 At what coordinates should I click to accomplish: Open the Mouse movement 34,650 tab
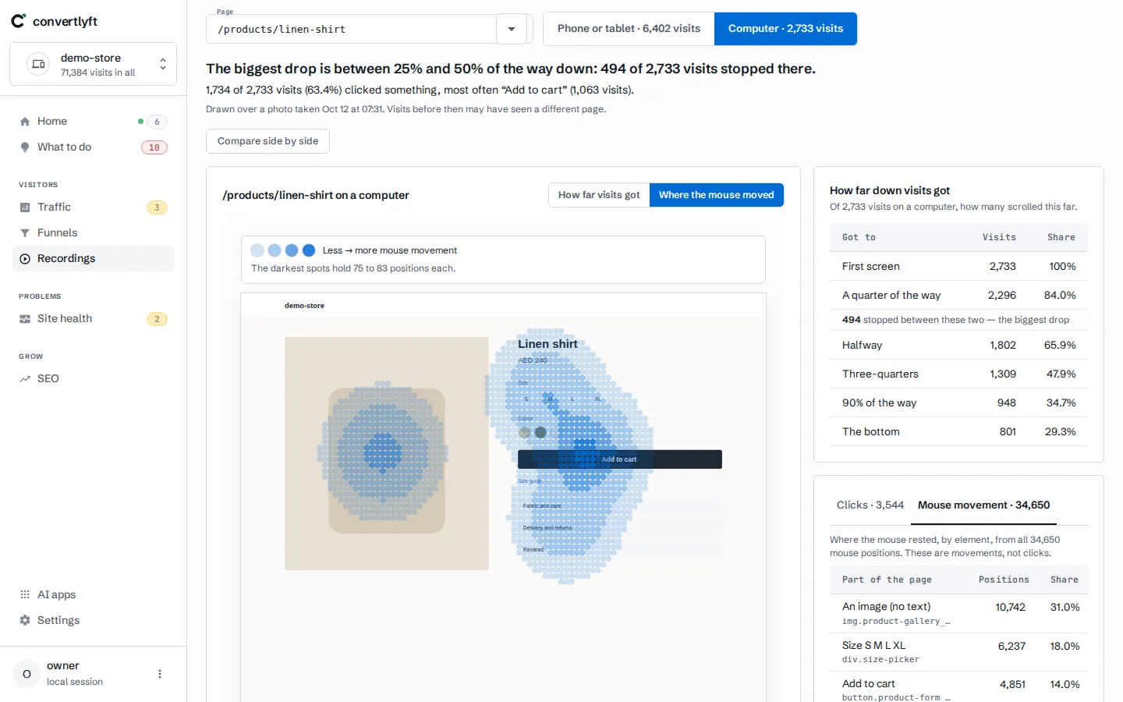(983, 505)
